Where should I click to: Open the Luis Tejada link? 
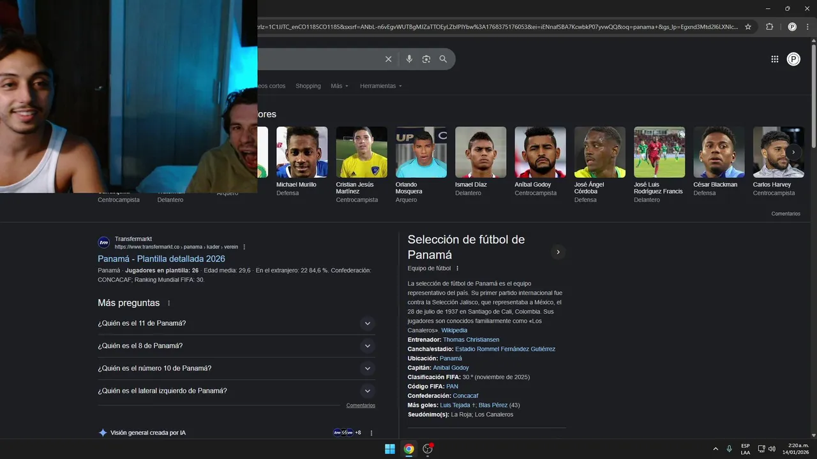454,405
